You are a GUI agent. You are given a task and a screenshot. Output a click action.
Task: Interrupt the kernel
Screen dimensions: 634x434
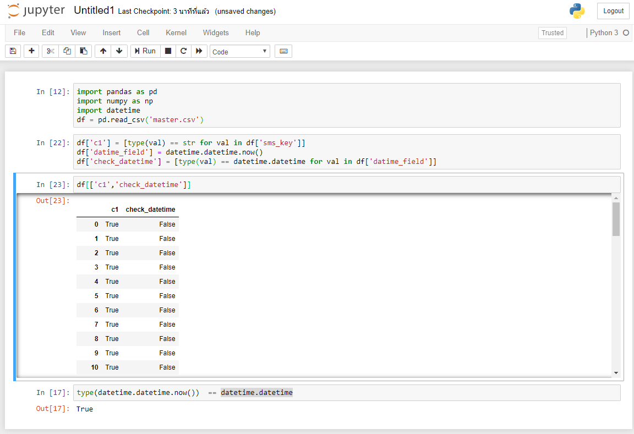tap(167, 51)
